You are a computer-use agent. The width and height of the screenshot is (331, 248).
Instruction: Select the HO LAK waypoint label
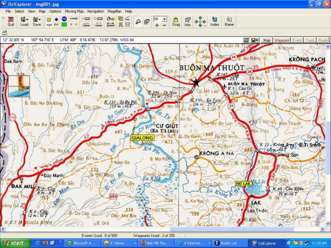click(243, 184)
